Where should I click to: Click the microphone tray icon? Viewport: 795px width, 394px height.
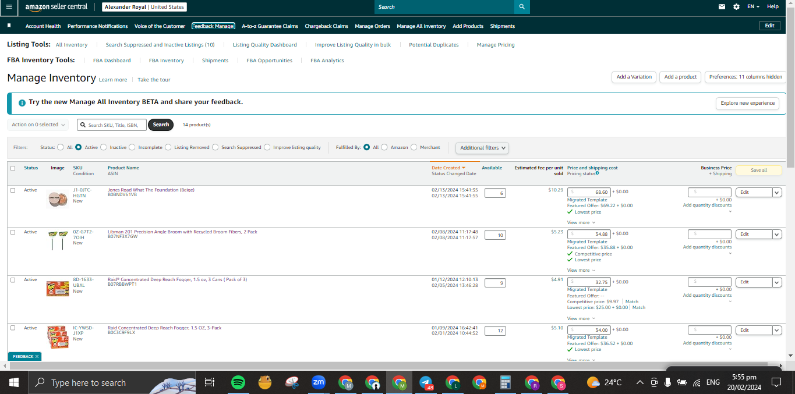tap(667, 382)
